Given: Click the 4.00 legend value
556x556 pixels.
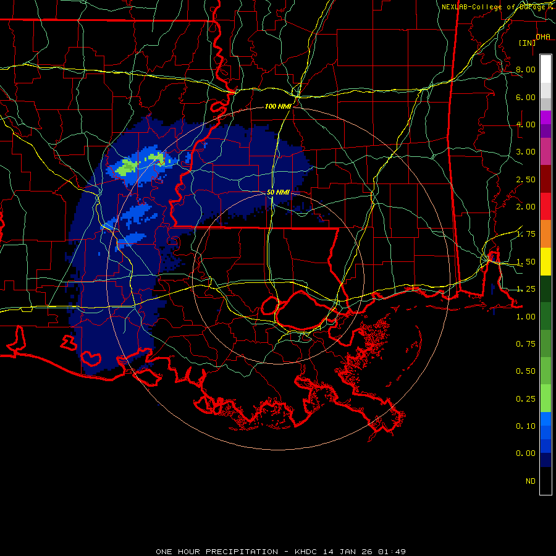Looking at the screenshot, I should 526,124.
